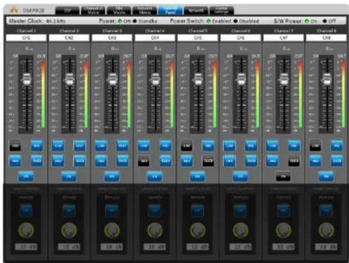Screen dimensions: 349x263
Task: Toggle the LIM button on Channel 4
Action: (144, 146)
